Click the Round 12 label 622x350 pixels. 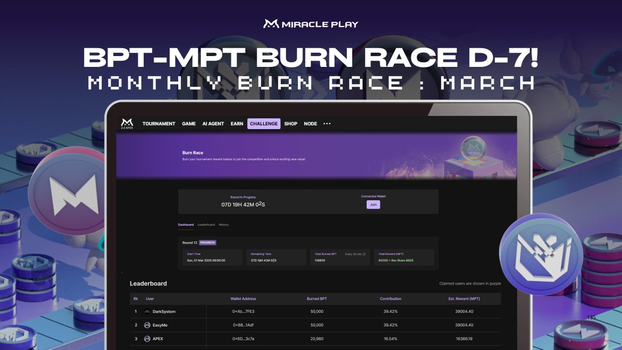(190, 243)
